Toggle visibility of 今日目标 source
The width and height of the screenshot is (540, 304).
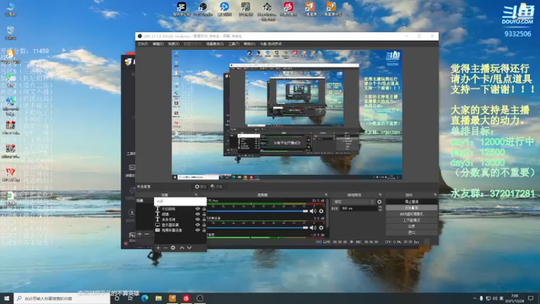(x=198, y=209)
